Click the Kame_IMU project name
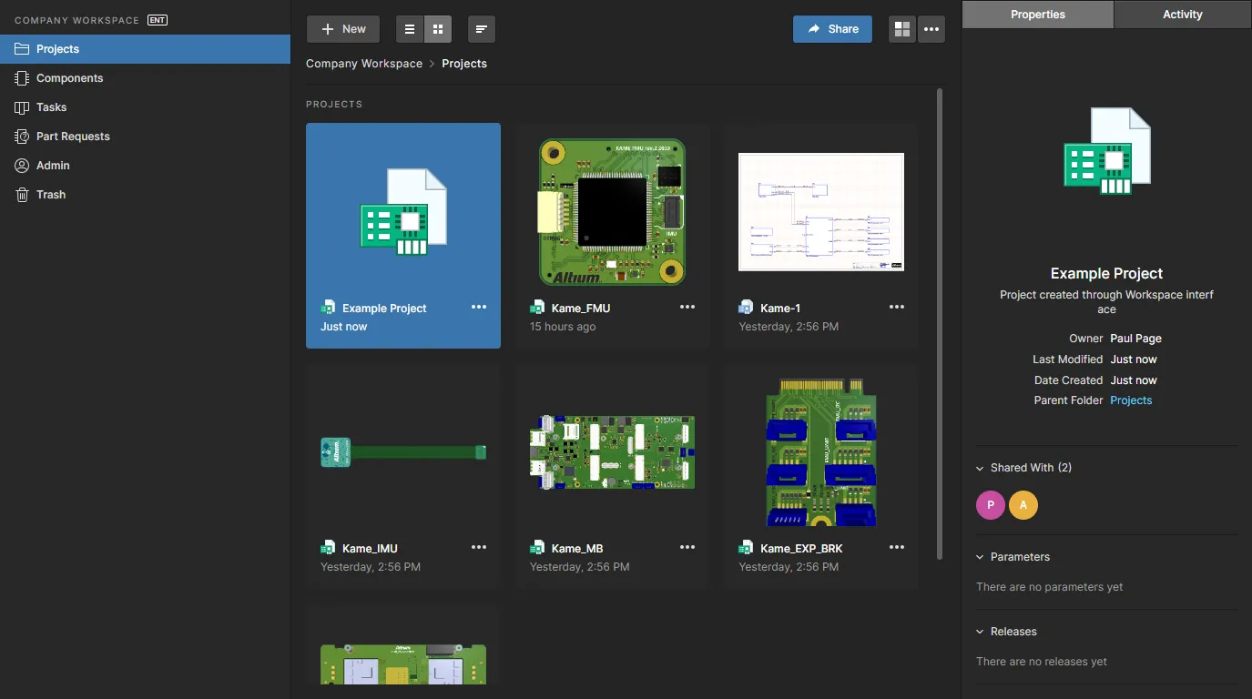 [370, 549]
